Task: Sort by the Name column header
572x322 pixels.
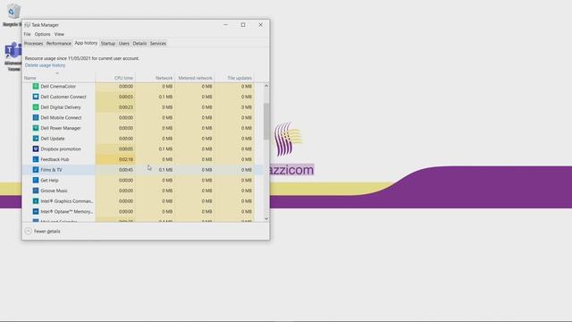Action: point(59,78)
